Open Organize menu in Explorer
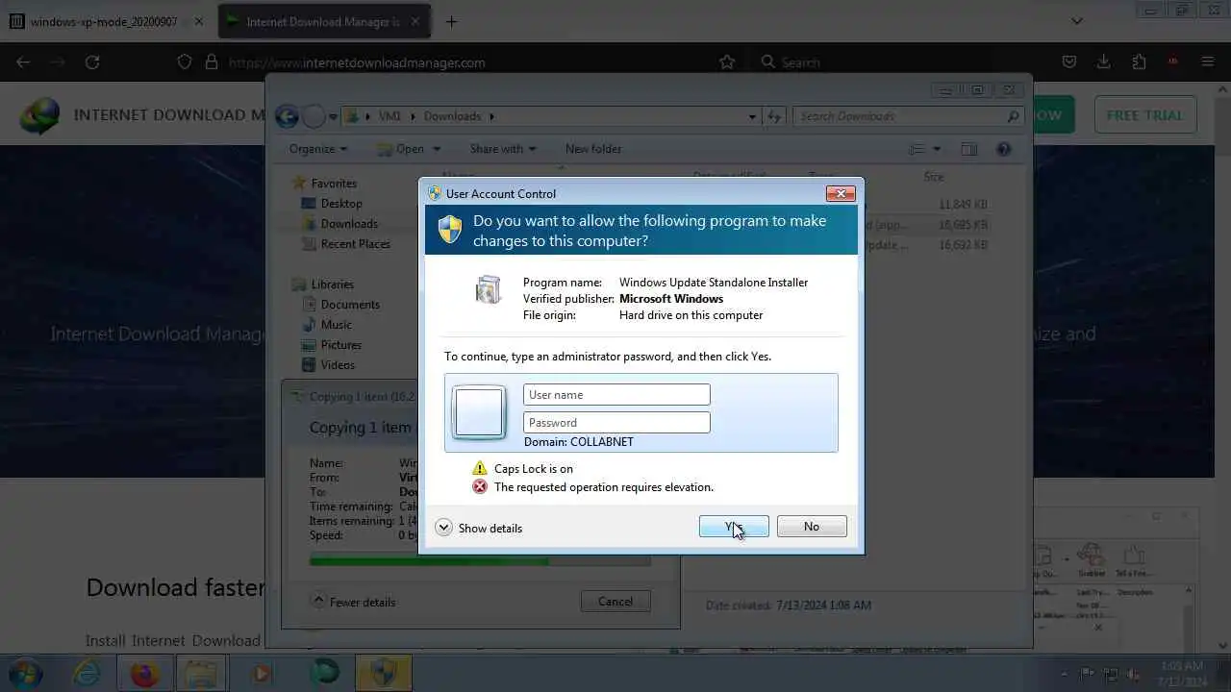 coord(318,149)
